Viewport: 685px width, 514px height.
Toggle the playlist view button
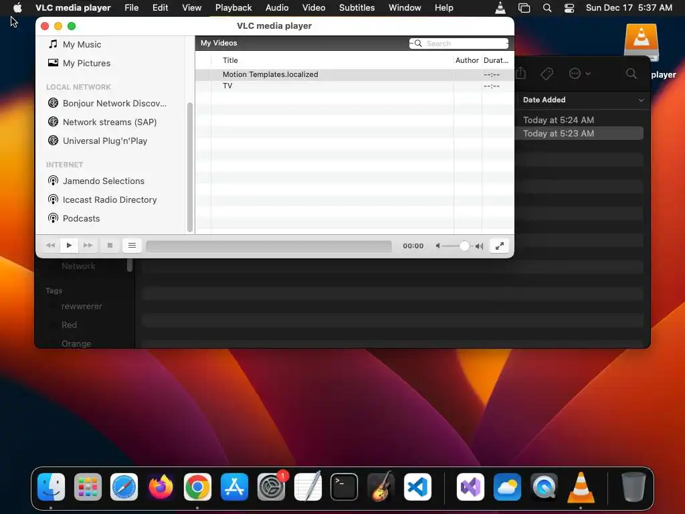[x=132, y=246]
